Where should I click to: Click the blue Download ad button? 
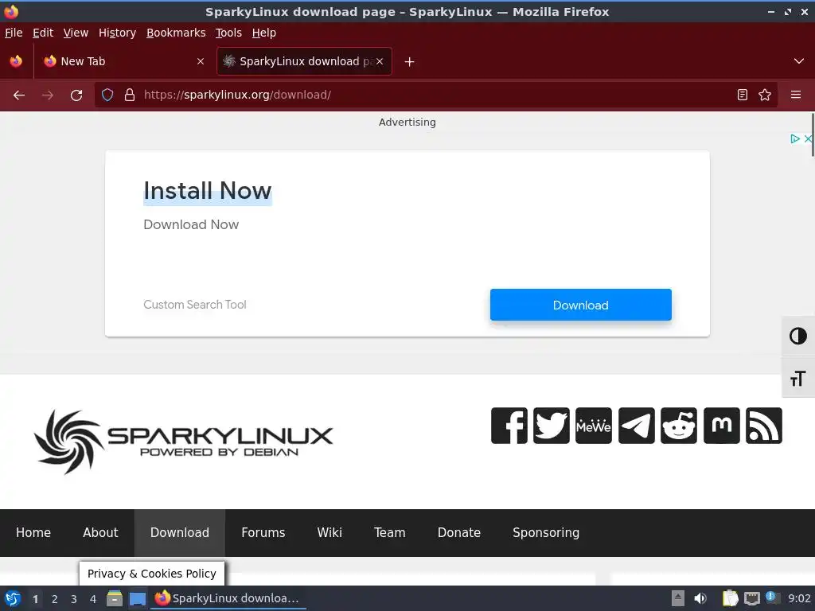pyautogui.click(x=580, y=305)
